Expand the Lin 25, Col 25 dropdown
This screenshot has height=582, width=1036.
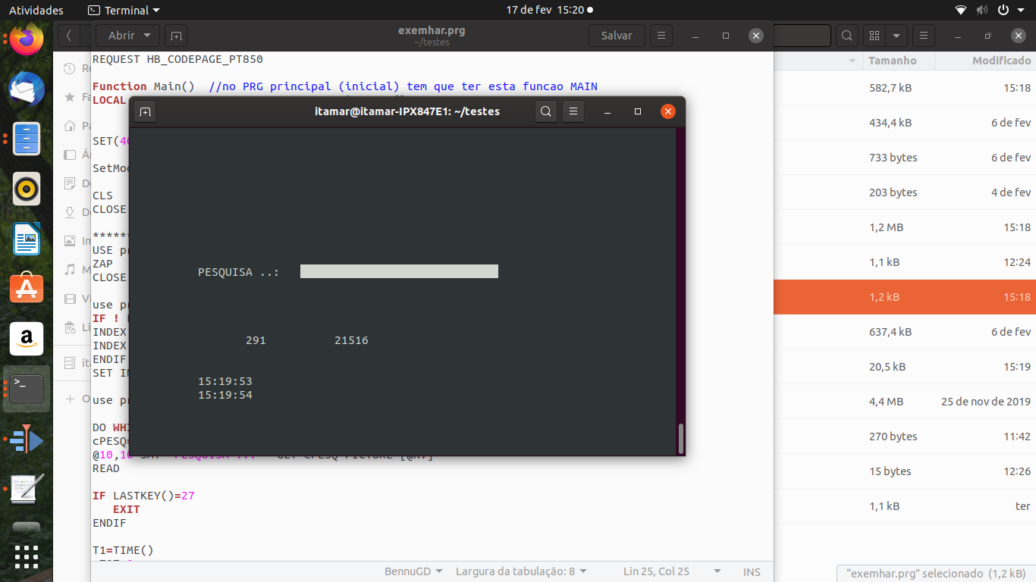(x=671, y=571)
